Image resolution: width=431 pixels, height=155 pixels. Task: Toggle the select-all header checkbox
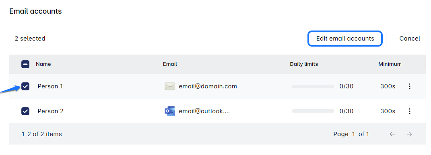click(x=25, y=64)
